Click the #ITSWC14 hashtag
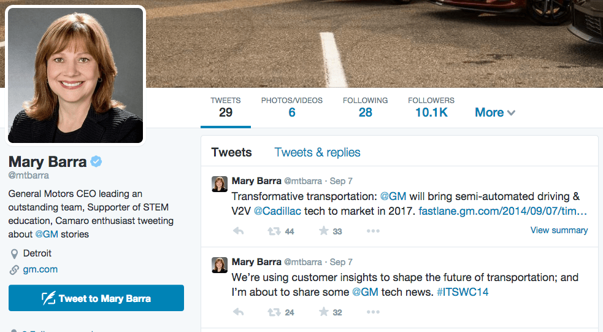Screen dimensions: 603x332 tap(463, 292)
